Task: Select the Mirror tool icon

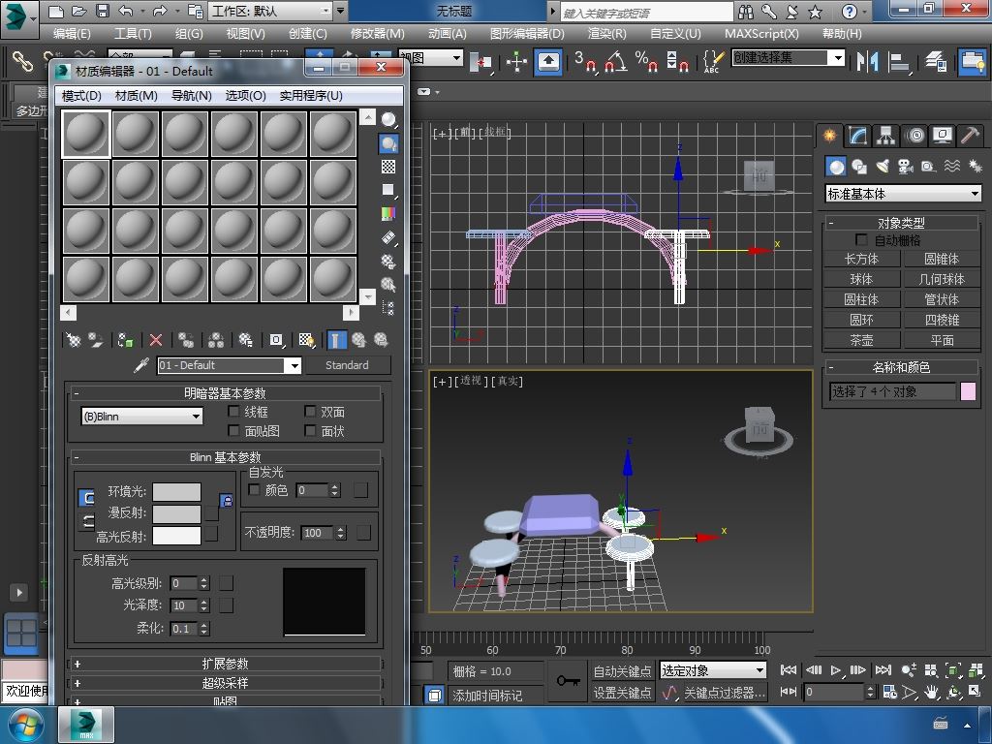Action: coord(867,61)
